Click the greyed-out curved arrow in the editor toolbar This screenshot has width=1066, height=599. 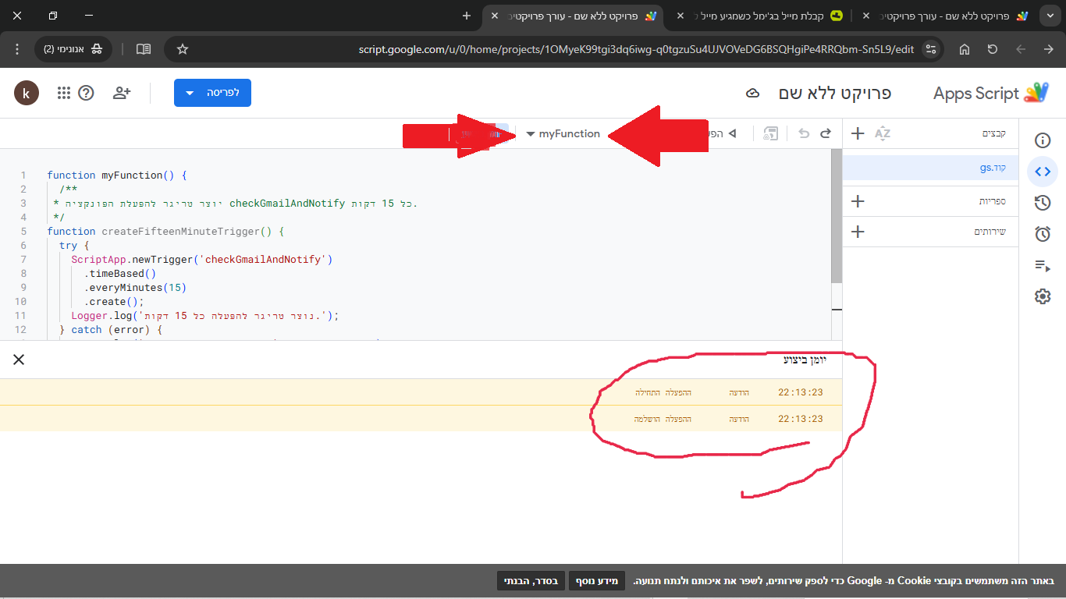coord(804,133)
